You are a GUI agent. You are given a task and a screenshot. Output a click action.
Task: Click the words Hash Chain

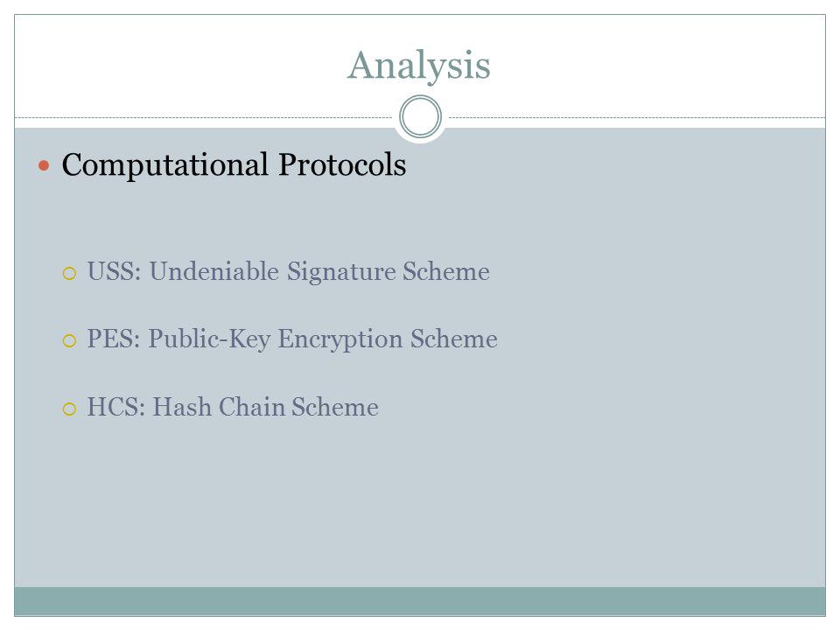coord(219,407)
